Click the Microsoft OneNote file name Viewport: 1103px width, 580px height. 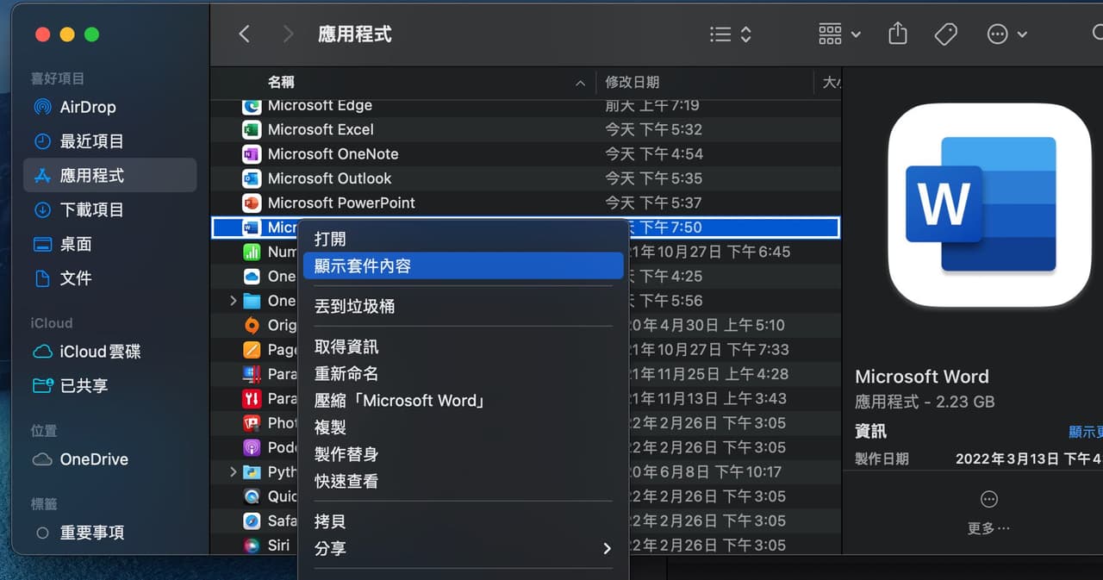tap(333, 154)
